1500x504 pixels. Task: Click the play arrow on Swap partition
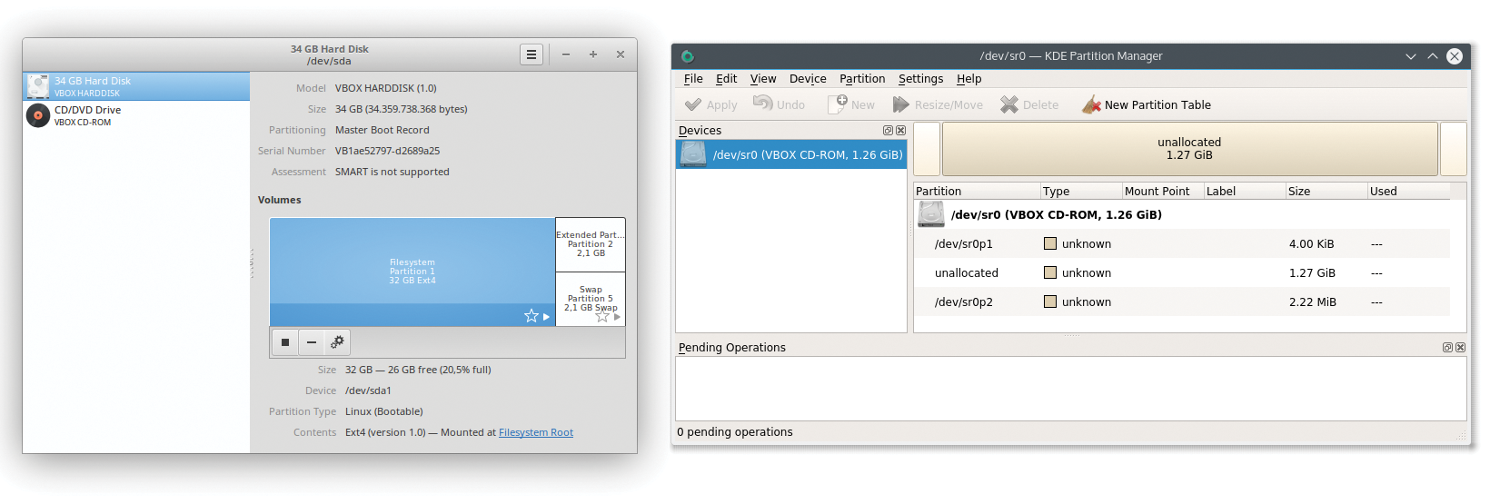point(617,317)
